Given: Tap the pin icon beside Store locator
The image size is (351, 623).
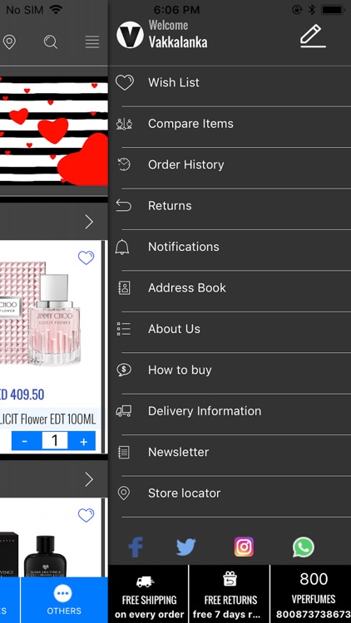Looking at the screenshot, I should coord(124,493).
